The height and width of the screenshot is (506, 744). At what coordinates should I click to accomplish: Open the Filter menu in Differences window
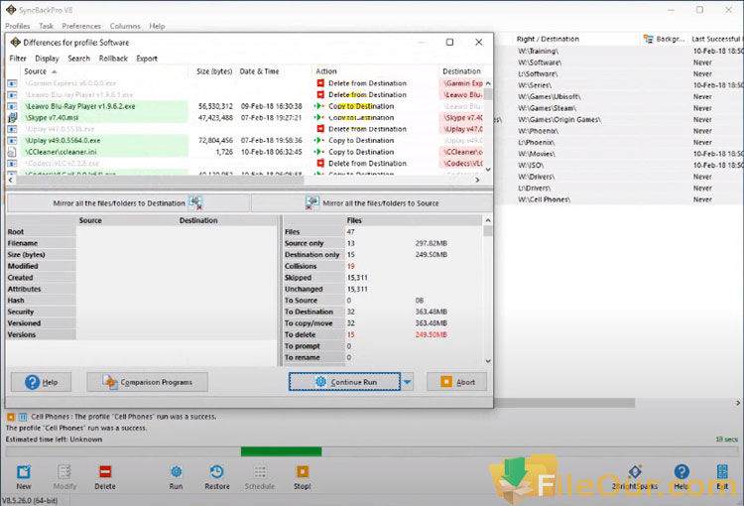pos(18,59)
